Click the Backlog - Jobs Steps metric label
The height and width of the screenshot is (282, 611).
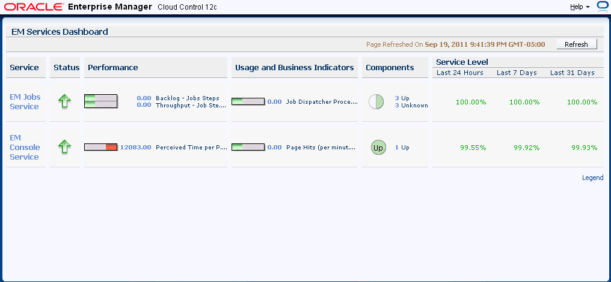point(188,98)
